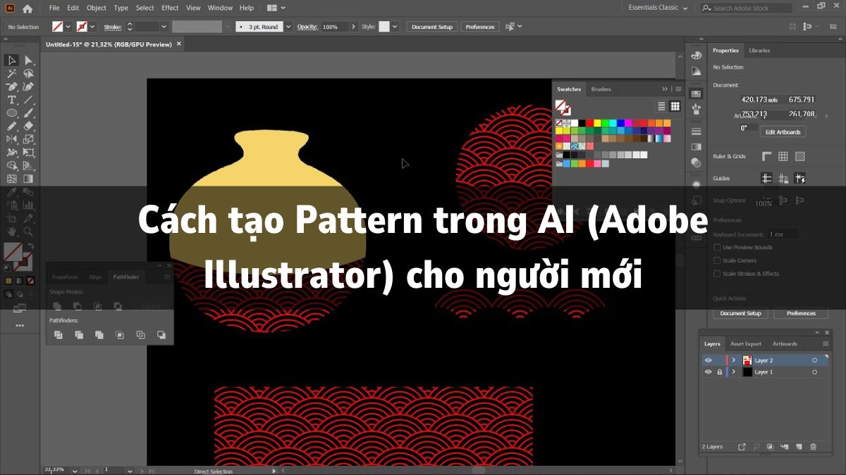The image size is (846, 475).
Task: Hide Layer 2 with its eye toggle
Action: tap(709, 360)
